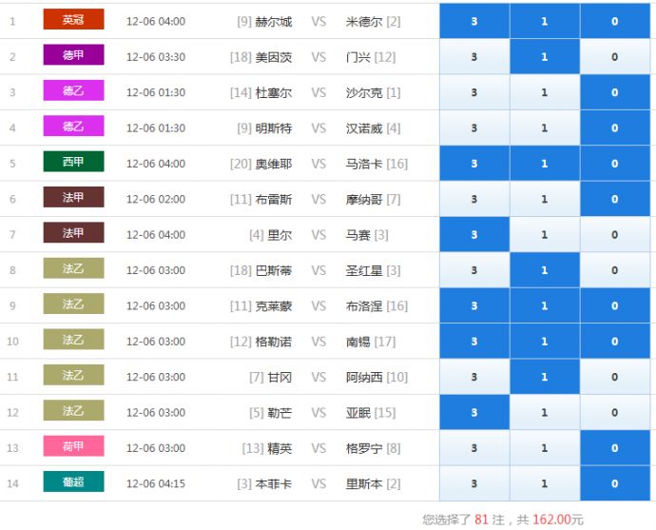Click home team 本菲卡 name
Viewport: 656px width, 530px height.
pos(274,483)
